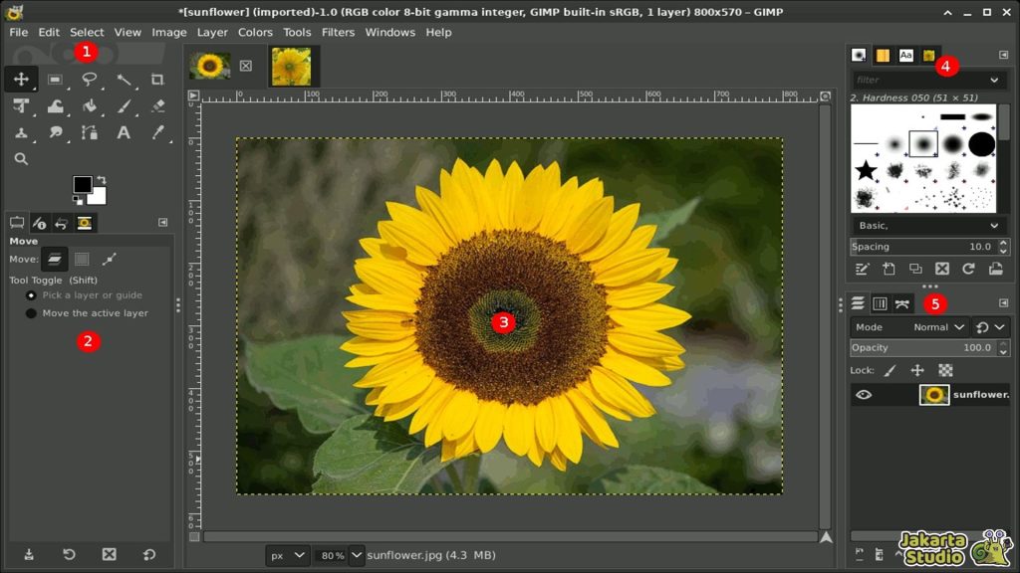Click the Fuzzy Select magic wand tool
Image resolution: width=1020 pixels, height=573 pixels.
(x=124, y=80)
